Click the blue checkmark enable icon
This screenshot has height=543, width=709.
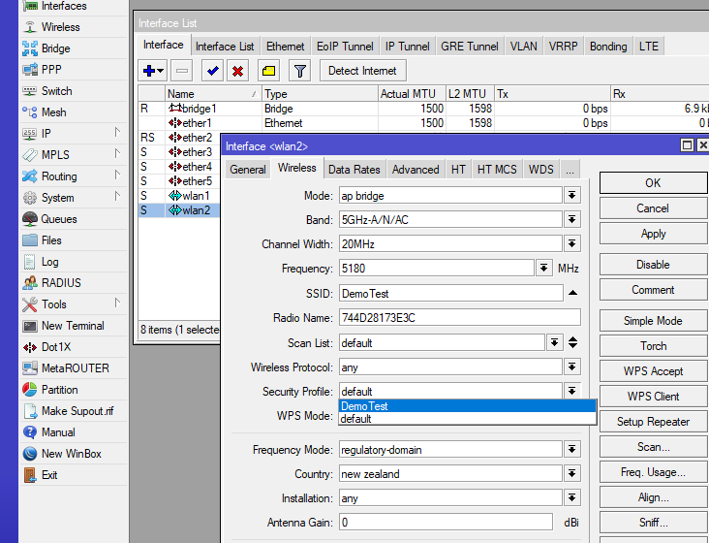click(212, 71)
